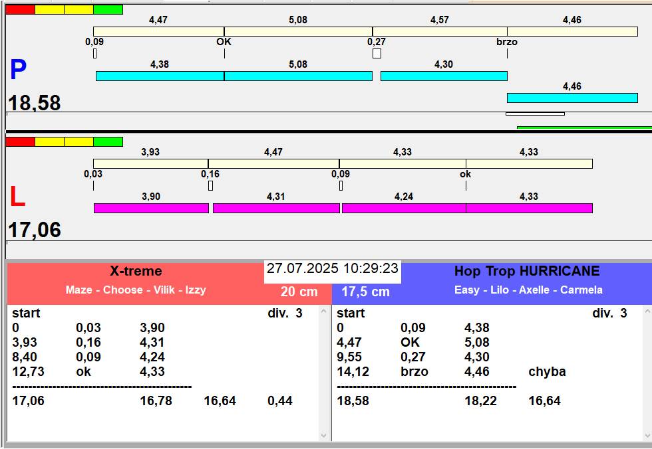Select the Hop Trop HURRICANE team header

(527, 271)
